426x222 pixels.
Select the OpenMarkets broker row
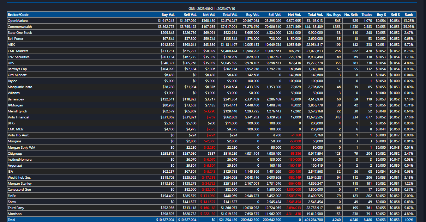pos(212,21)
